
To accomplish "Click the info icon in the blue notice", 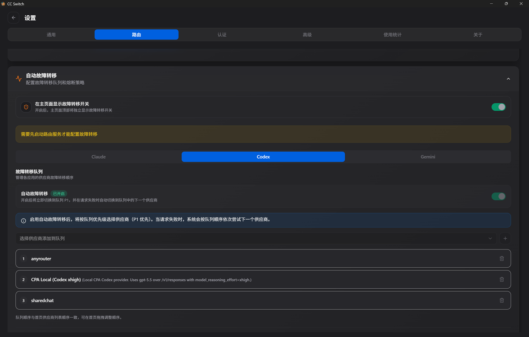I will pyautogui.click(x=24, y=220).
